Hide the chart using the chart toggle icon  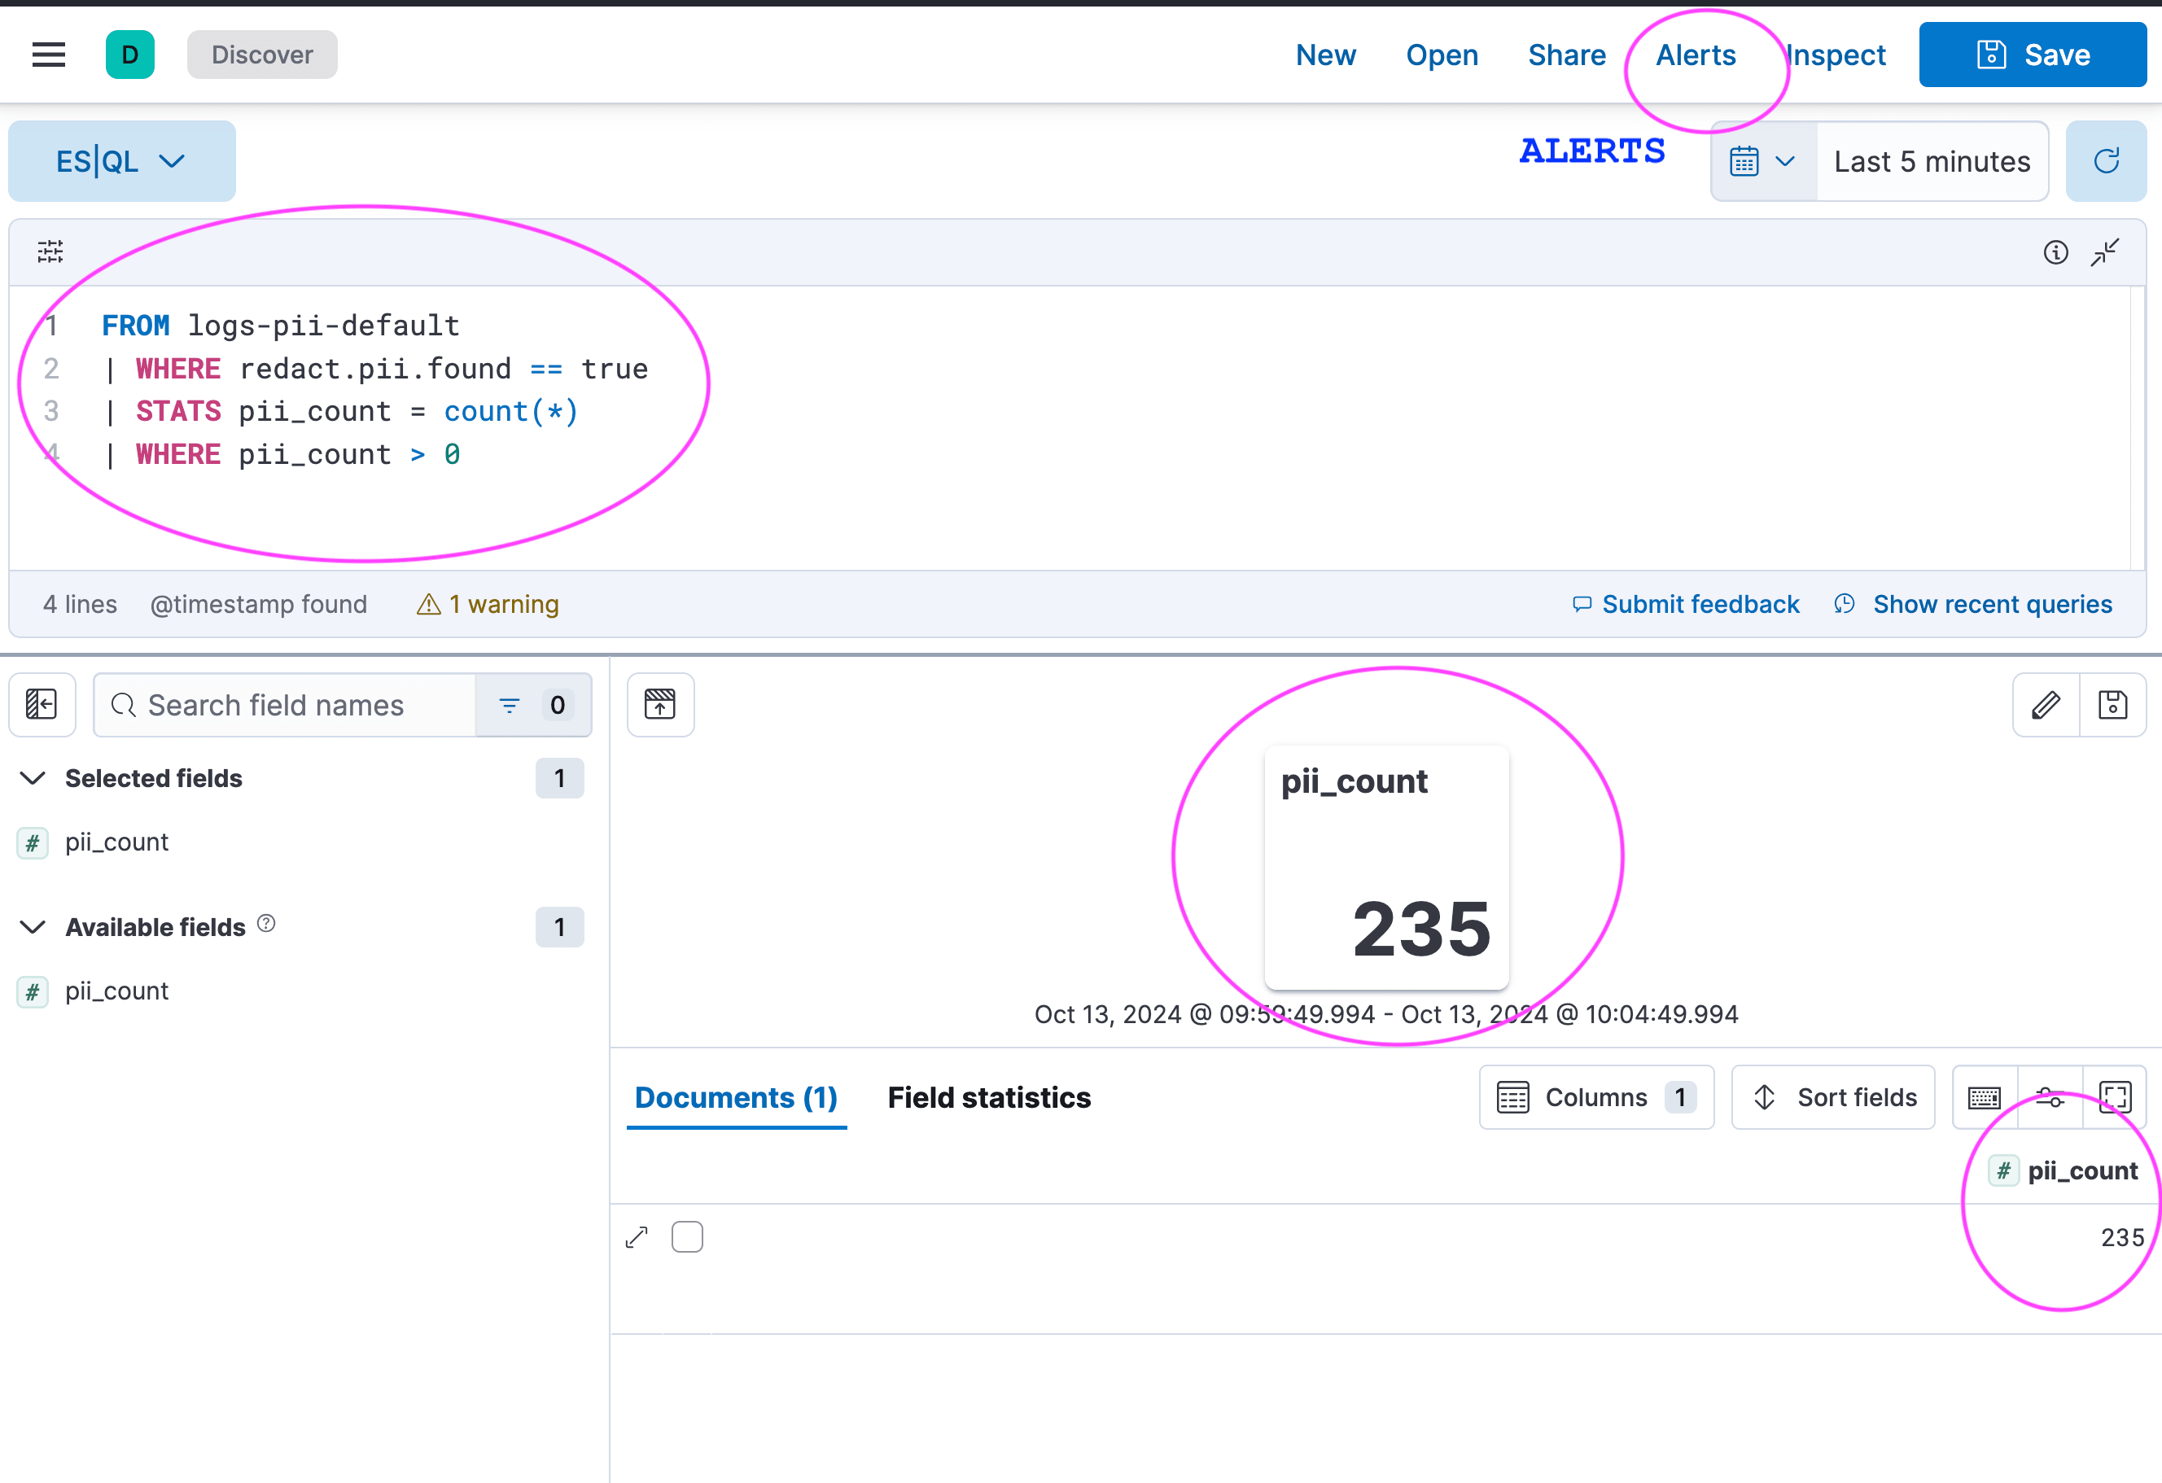click(x=660, y=704)
